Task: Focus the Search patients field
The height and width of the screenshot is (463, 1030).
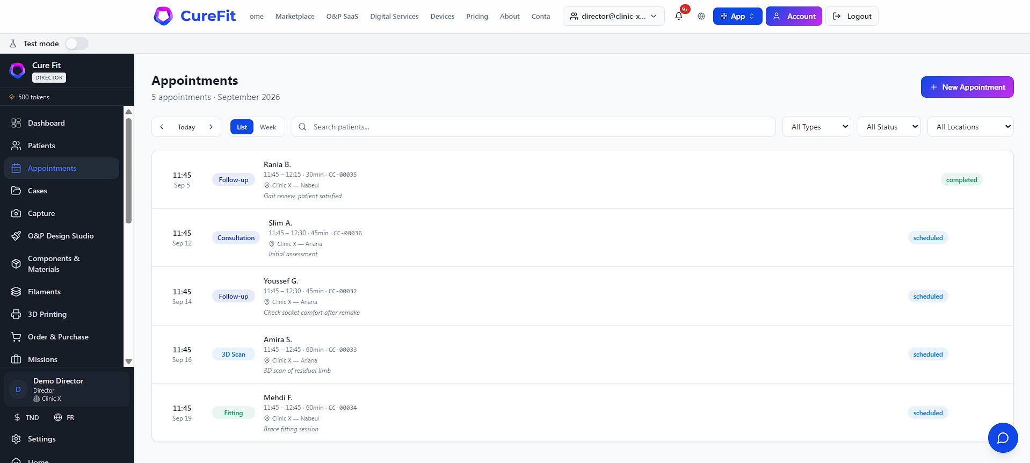Action: click(534, 127)
